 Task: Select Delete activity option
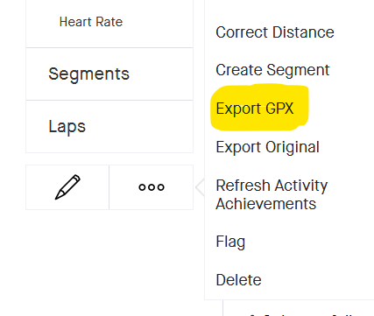point(238,280)
